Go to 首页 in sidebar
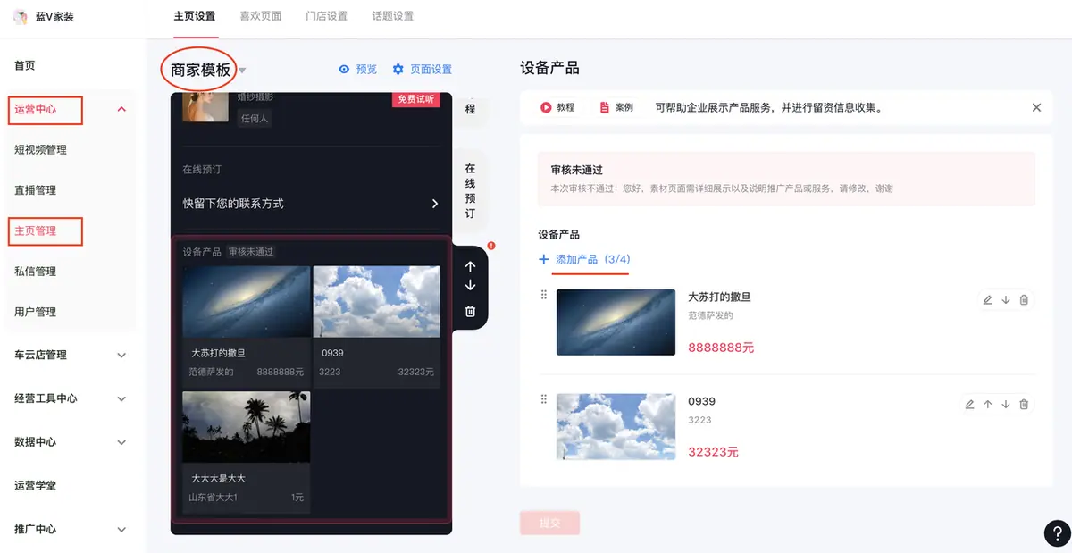Image resolution: width=1072 pixels, height=553 pixels. pos(25,66)
